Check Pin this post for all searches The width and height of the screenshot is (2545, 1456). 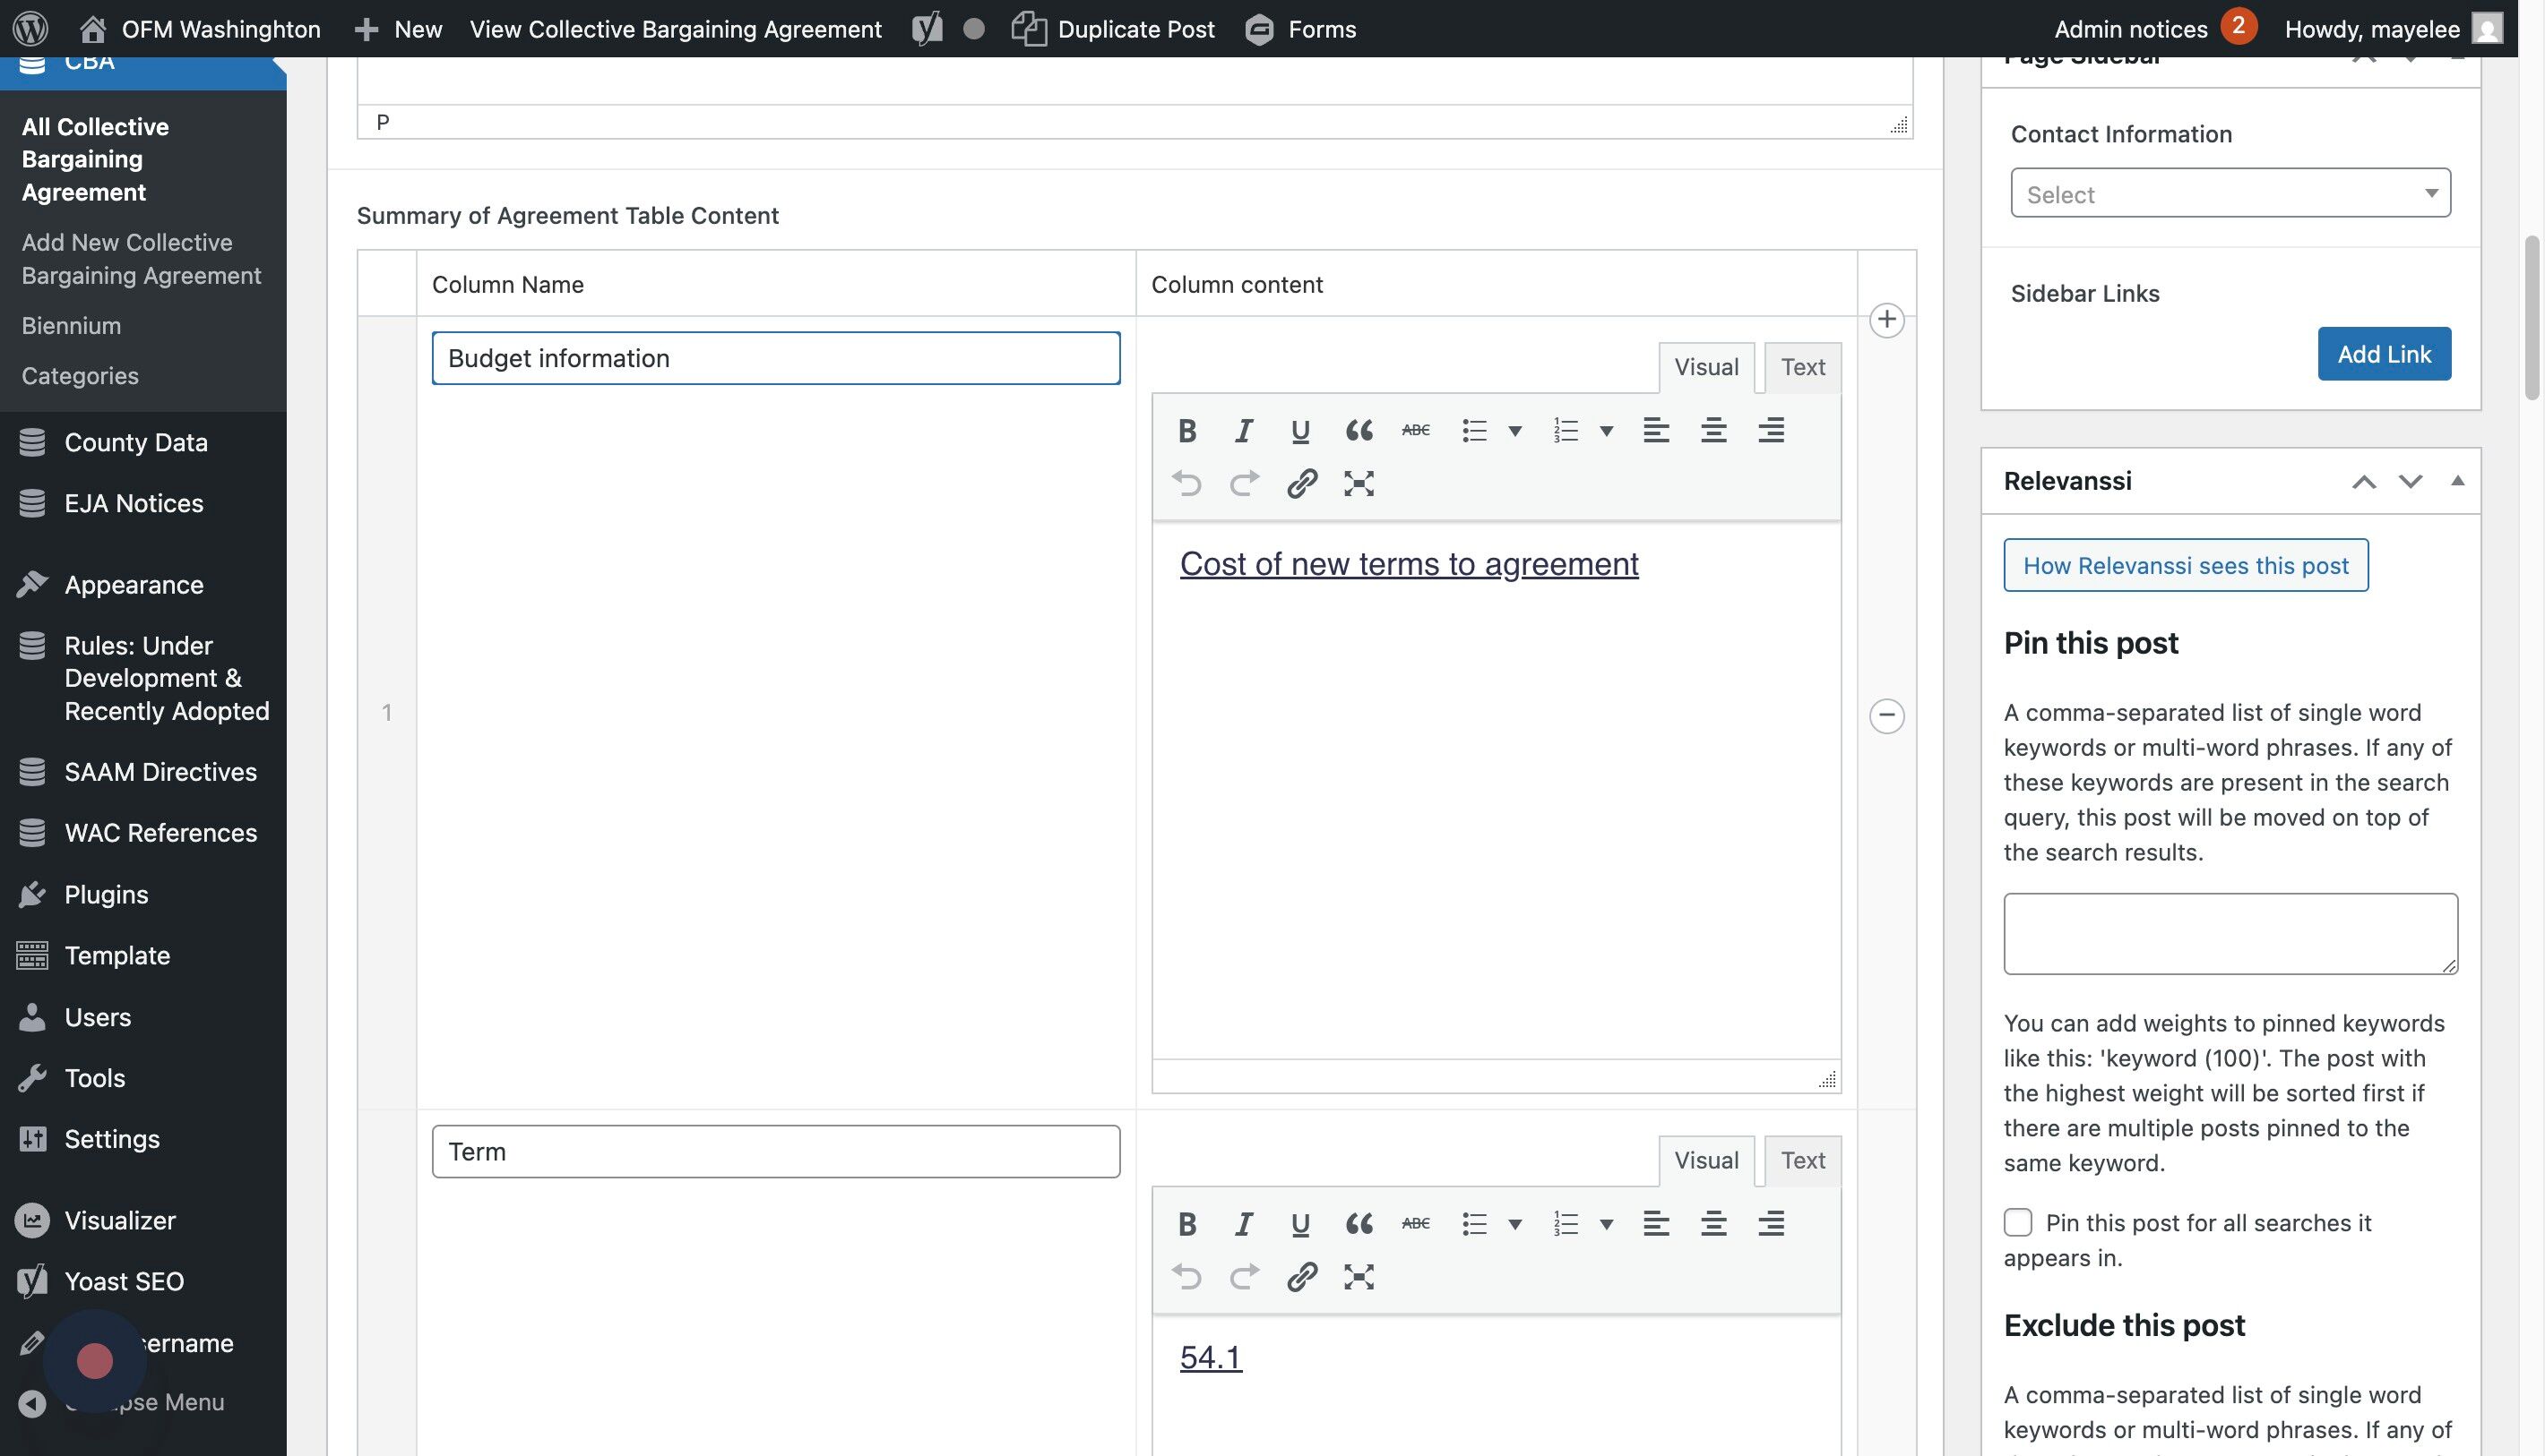tap(2017, 1222)
